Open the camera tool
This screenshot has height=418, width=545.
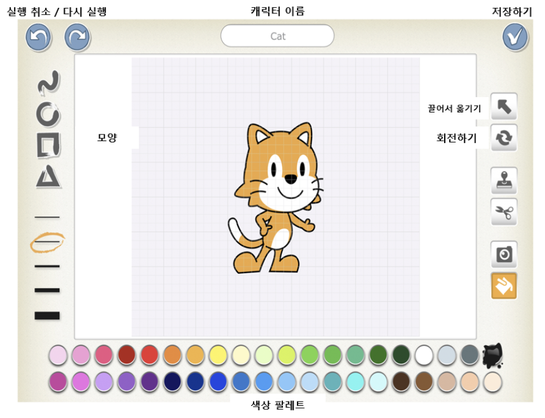[503, 254]
